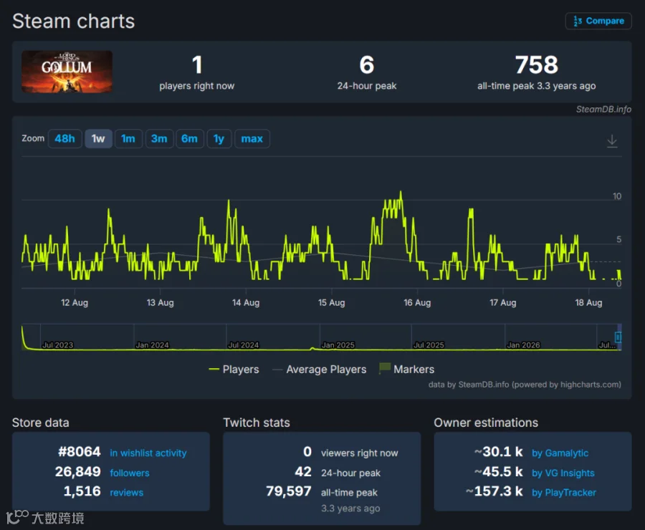Click Jan 2026 in the navigator timeline

pyautogui.click(x=523, y=345)
